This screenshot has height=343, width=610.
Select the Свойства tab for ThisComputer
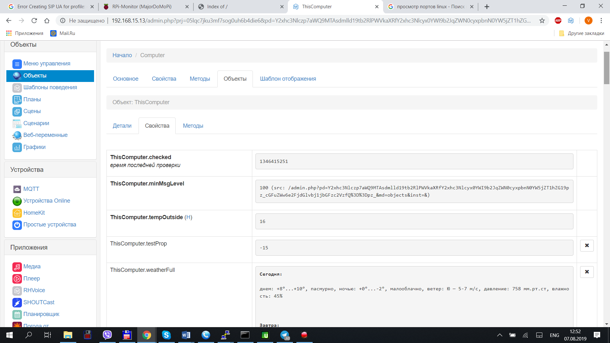point(157,126)
